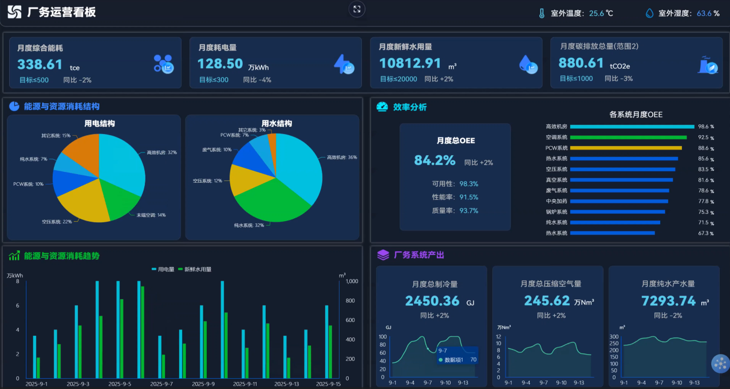Click the 2025-9-9 x-axis date label
Image resolution: width=730 pixels, height=389 pixels.
pyautogui.click(x=203, y=384)
